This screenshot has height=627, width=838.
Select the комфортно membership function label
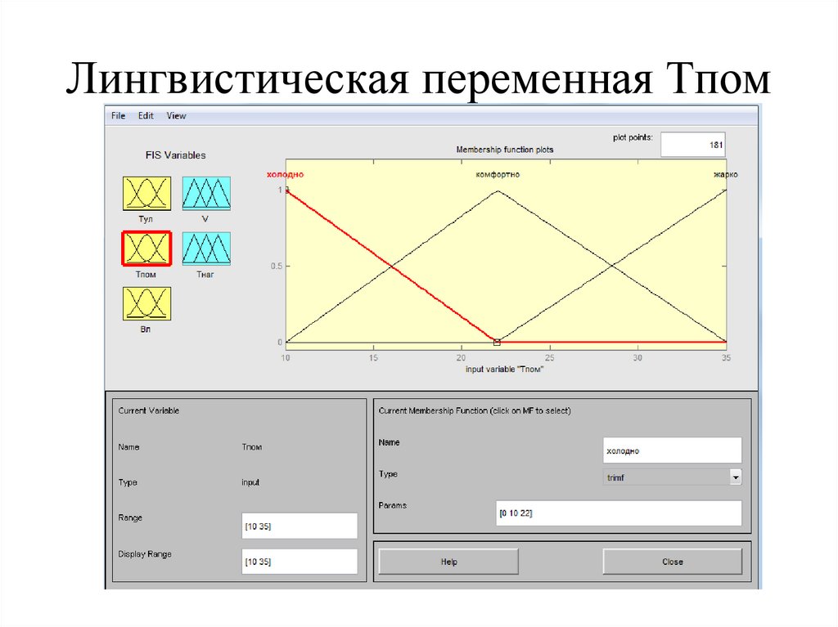[x=498, y=175]
